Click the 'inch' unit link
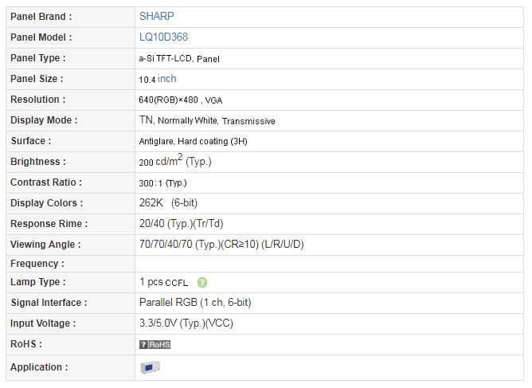 tap(167, 78)
